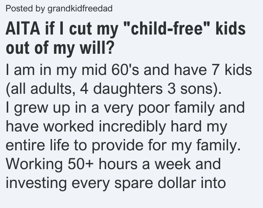Click "out of my will?" title line
The height and width of the screenshot is (208, 263).
click(60, 47)
